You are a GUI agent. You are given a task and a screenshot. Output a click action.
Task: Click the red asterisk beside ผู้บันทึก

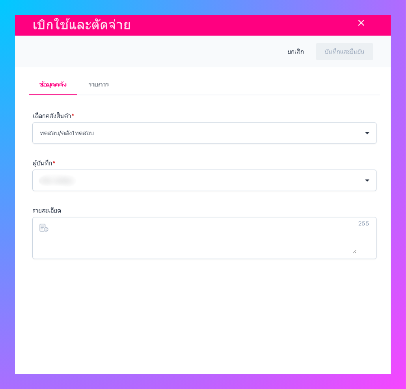click(x=54, y=162)
